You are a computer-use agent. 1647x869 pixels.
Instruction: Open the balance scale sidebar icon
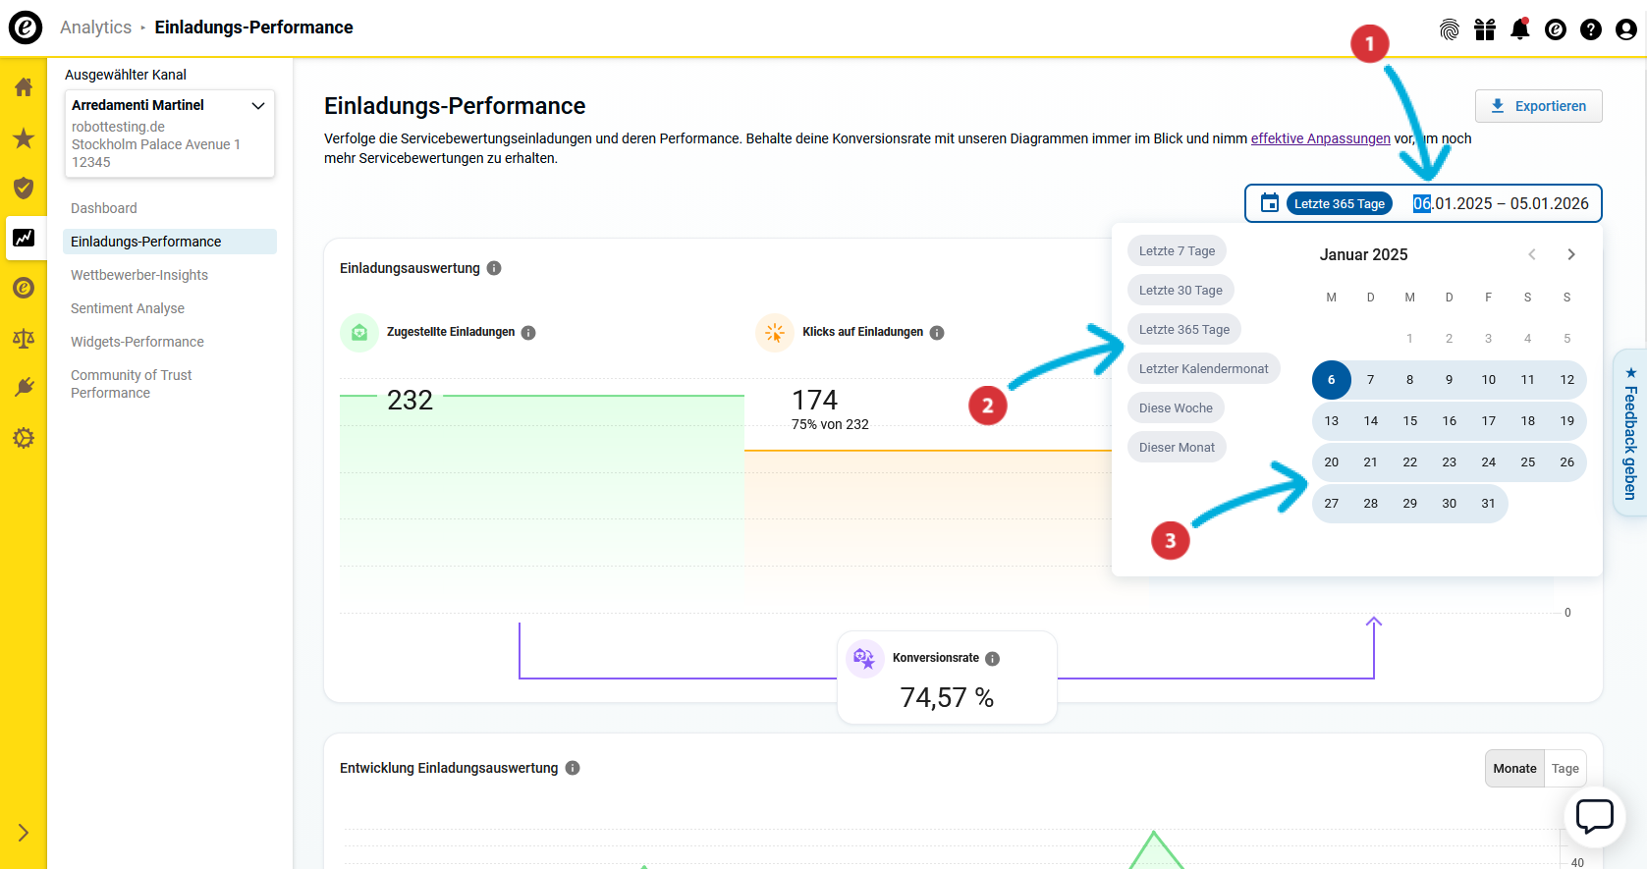pyautogui.click(x=24, y=339)
